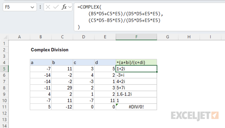Viewport: 225px width, 128px height.
Task: Click cell B11 containing 5
Action: click(x=41, y=107)
